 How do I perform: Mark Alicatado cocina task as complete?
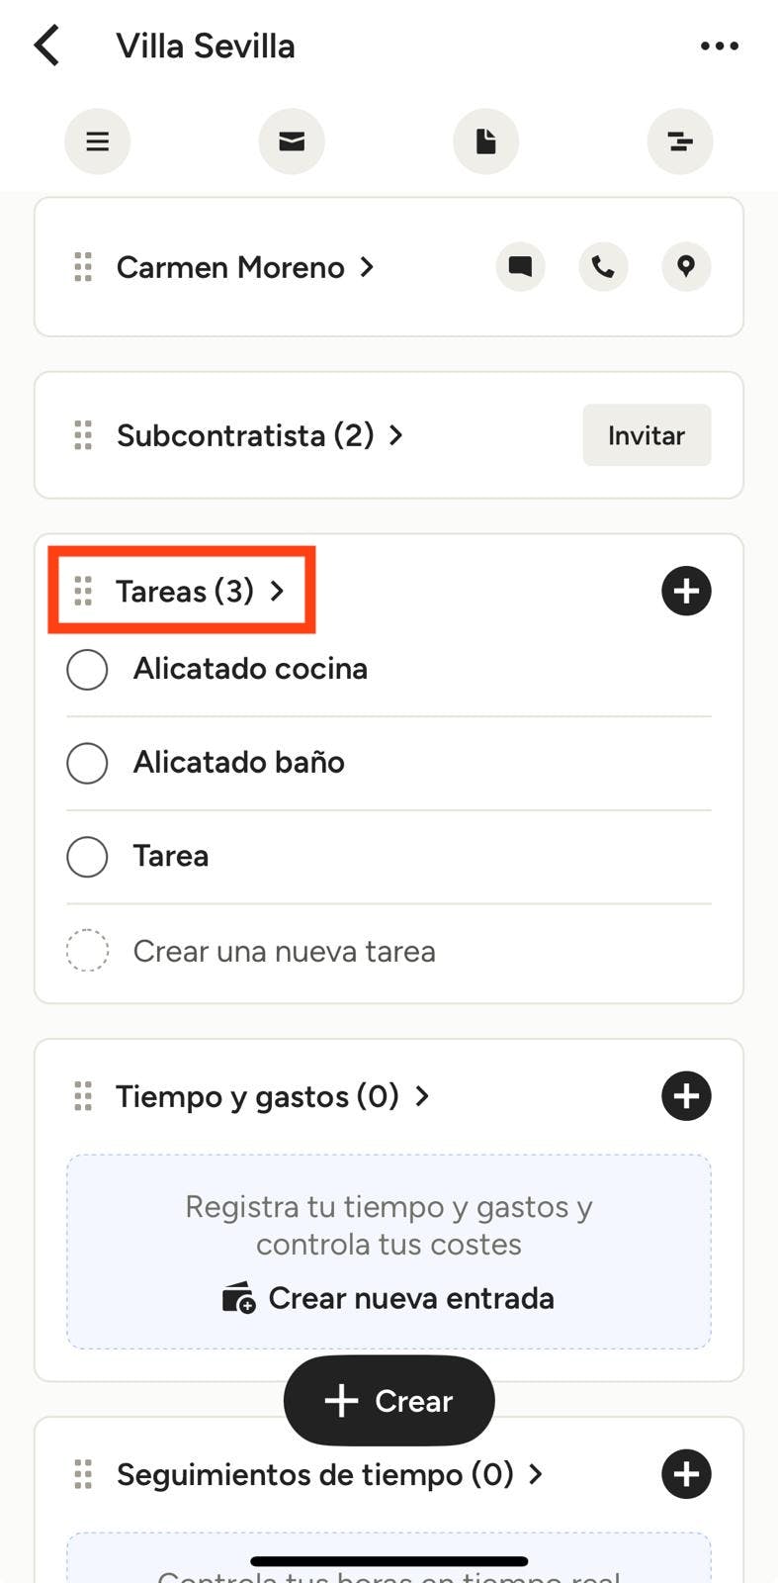coord(87,669)
